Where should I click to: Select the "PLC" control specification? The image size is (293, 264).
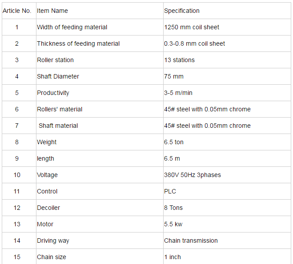pyautogui.click(x=170, y=191)
